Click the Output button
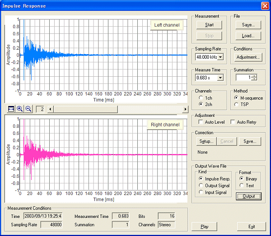Image resolution: width=271 pixels, height=236 pixels. [x=248, y=196]
